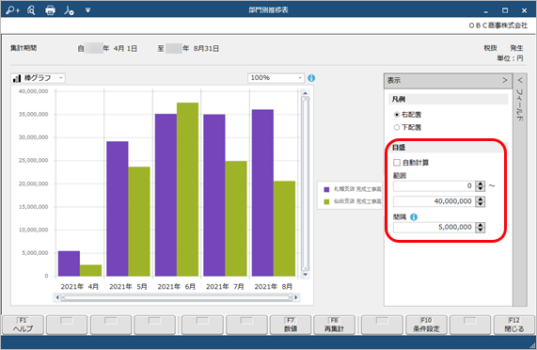Click chart vertical scrollbar up arrow

click(x=305, y=93)
